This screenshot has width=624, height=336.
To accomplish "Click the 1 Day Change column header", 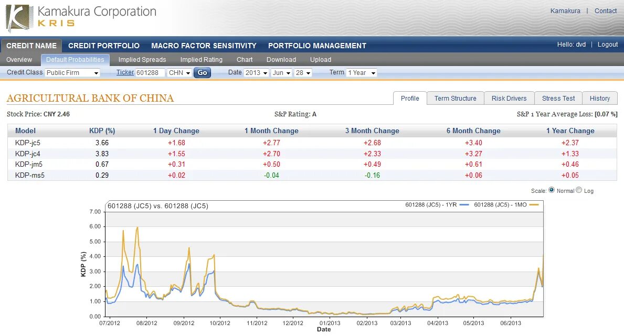I will tap(176, 131).
